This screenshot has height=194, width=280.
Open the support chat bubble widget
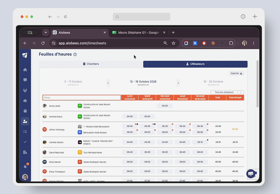click(x=251, y=174)
